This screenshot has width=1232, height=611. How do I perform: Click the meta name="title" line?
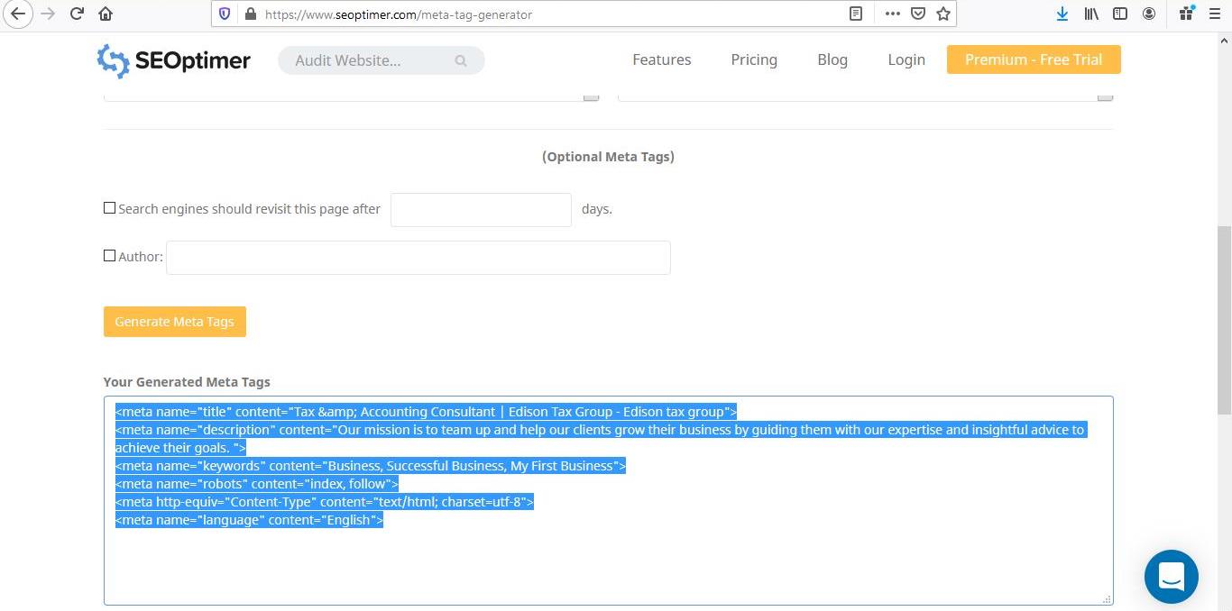(427, 412)
